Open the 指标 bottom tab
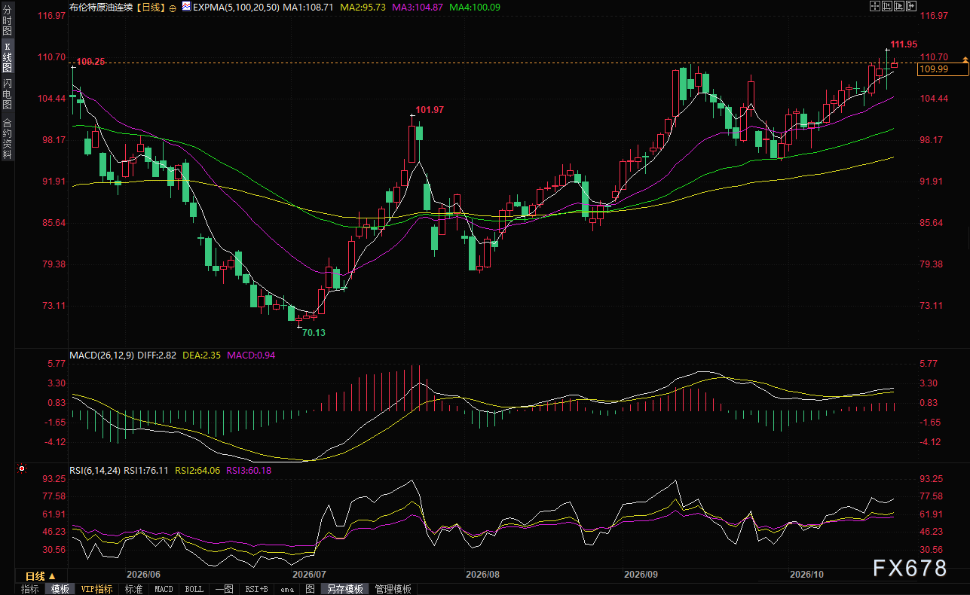This screenshot has width=970, height=595. pos(30,589)
